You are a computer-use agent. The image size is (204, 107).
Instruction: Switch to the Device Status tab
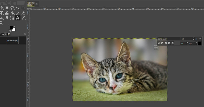tap(3, 34)
